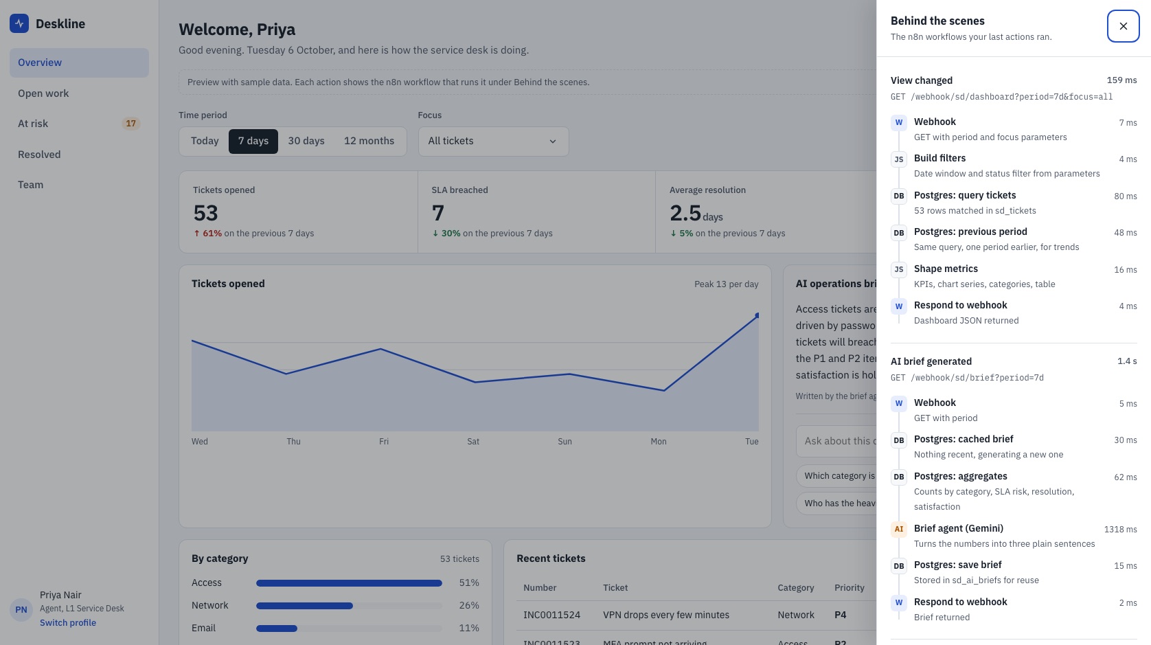Click the 53 Tickets opened value
Viewport: 1151px width, 645px height.
pyautogui.click(x=206, y=213)
